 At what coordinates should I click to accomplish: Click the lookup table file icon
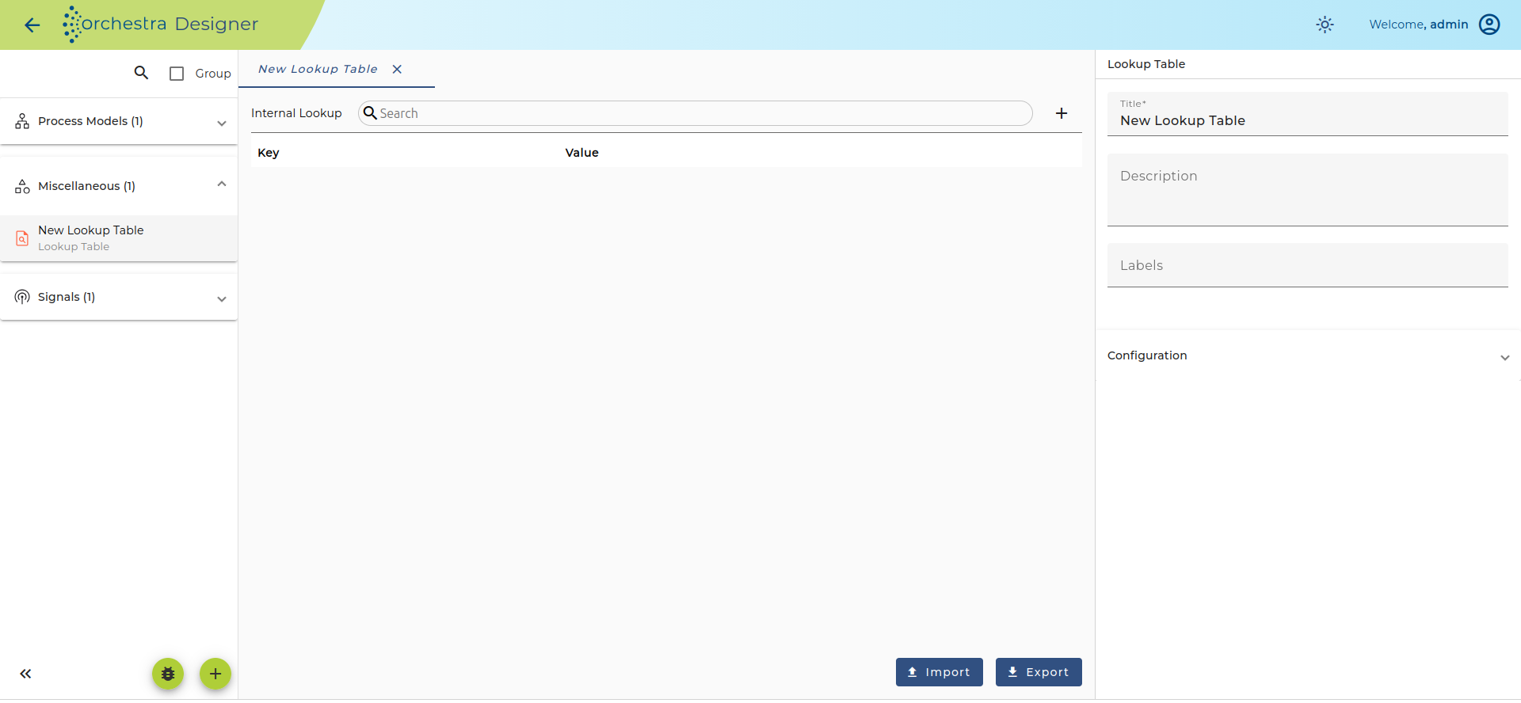coord(22,237)
